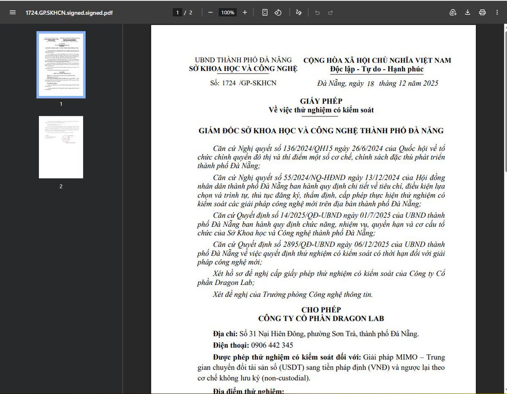Rotate the document counterclockwise

coord(278,12)
